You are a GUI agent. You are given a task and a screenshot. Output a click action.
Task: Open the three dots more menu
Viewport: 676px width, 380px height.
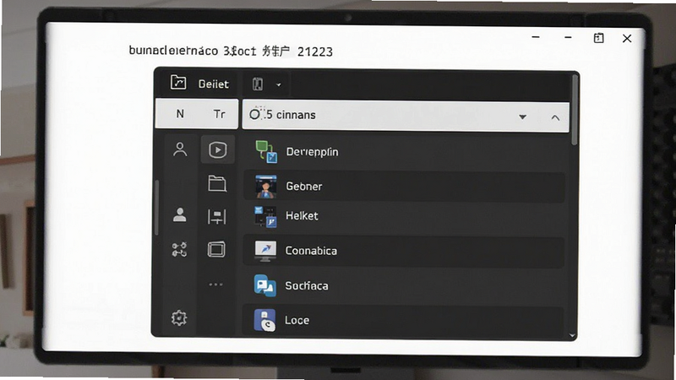tap(215, 285)
